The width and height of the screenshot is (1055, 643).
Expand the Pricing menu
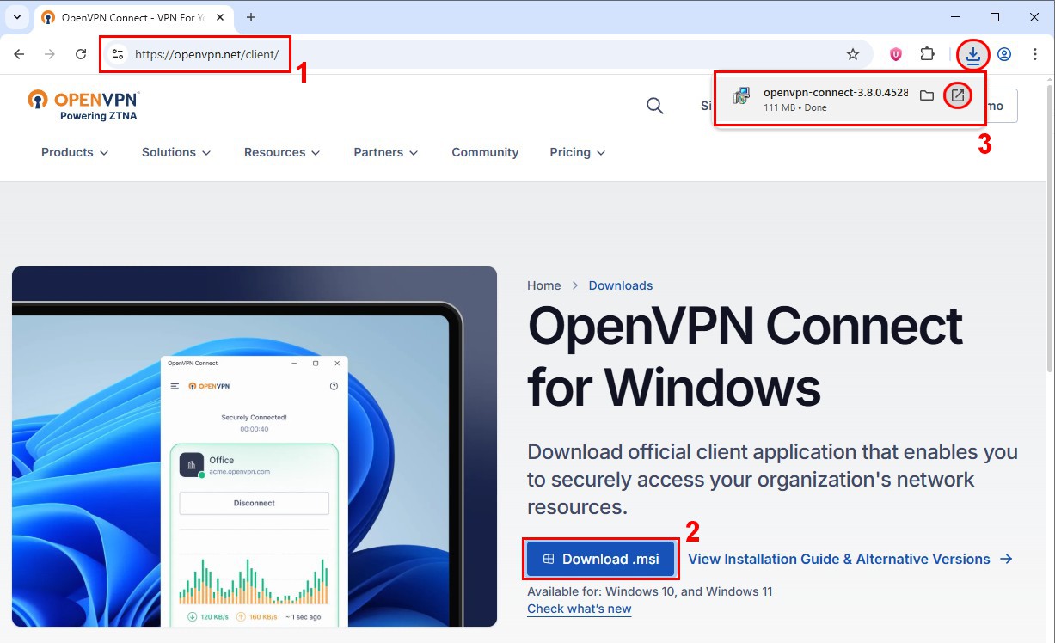coord(577,152)
